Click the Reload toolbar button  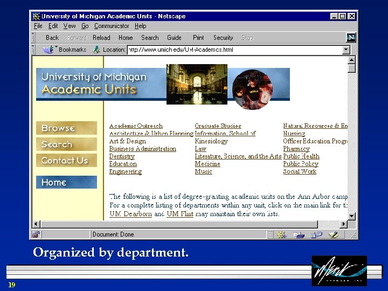[101, 38]
